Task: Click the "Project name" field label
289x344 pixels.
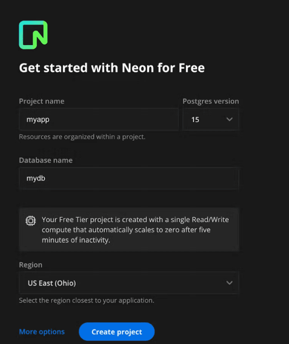Action: (x=42, y=101)
